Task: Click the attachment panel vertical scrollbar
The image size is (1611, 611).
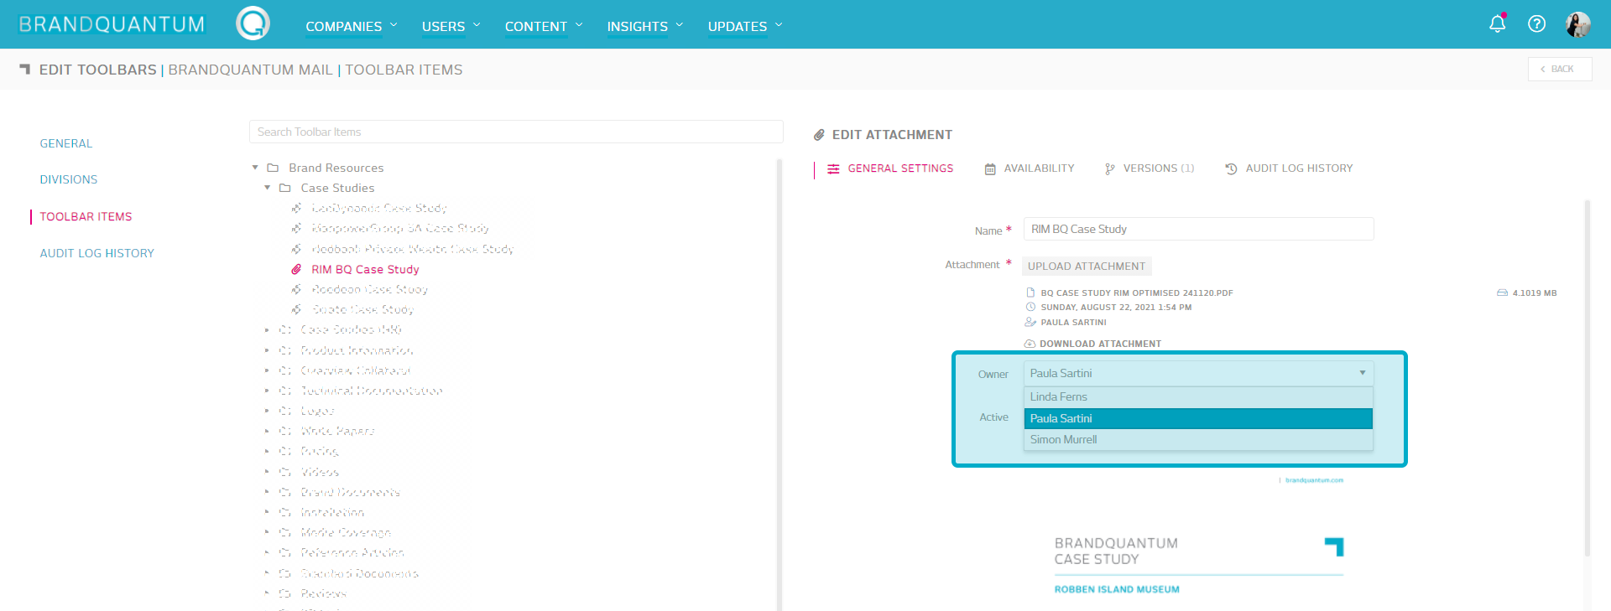Action: click(x=1587, y=377)
